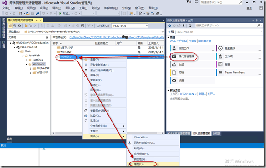Click Refresh icon in Source Control Explorer toolbar

20,26
